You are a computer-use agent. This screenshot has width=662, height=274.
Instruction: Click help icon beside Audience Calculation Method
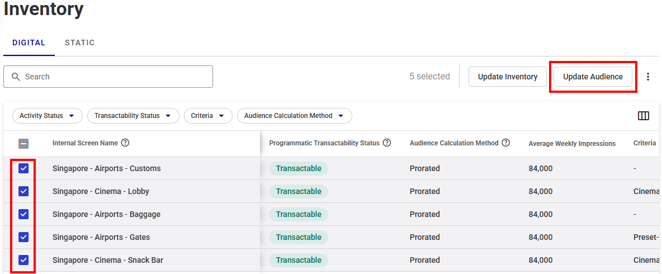(x=505, y=143)
